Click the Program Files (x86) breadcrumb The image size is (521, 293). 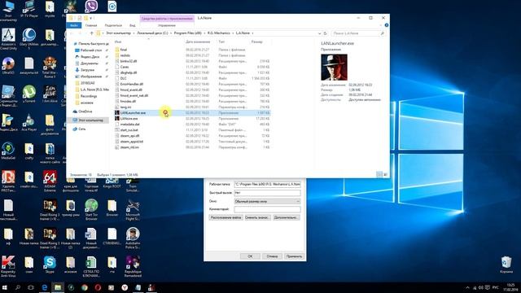click(188, 33)
